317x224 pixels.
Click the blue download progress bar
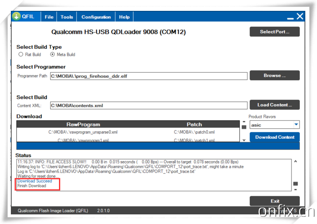pos(158,146)
